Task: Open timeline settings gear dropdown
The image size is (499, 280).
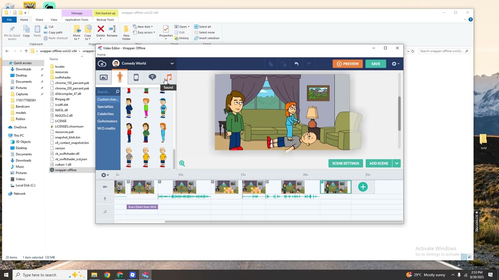Action: tap(105, 175)
